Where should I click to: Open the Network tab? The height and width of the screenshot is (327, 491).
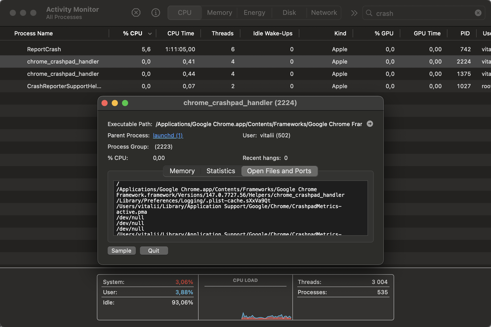(324, 13)
